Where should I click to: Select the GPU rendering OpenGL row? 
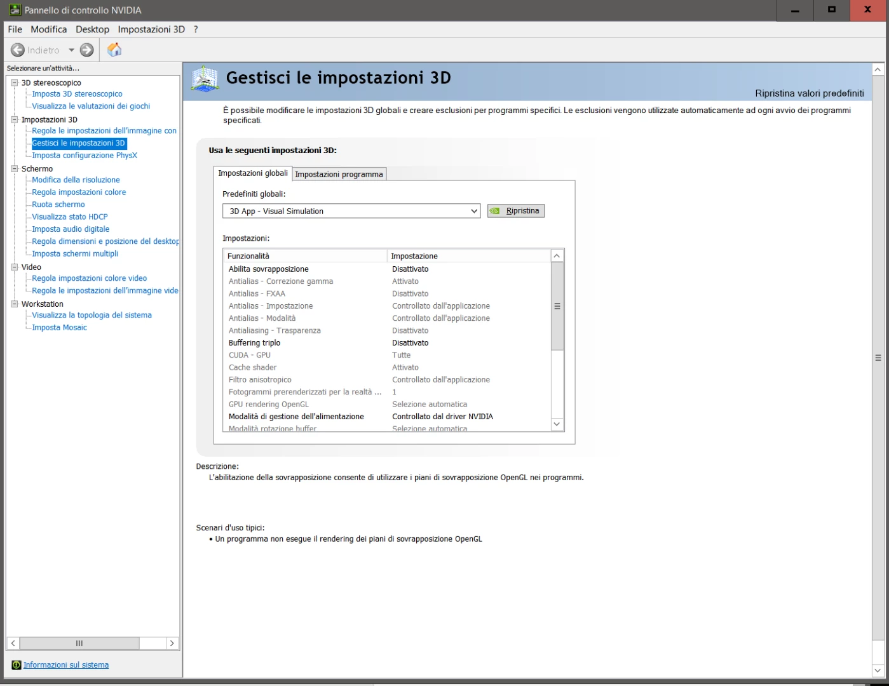[387, 405]
